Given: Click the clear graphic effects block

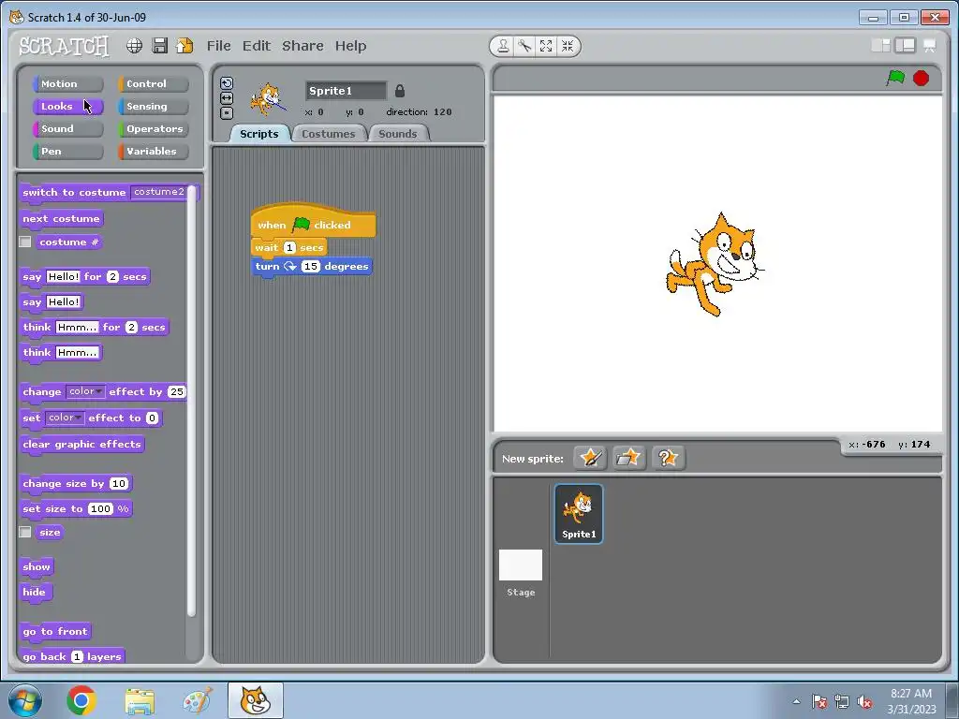Looking at the screenshot, I should pyautogui.click(x=82, y=445).
